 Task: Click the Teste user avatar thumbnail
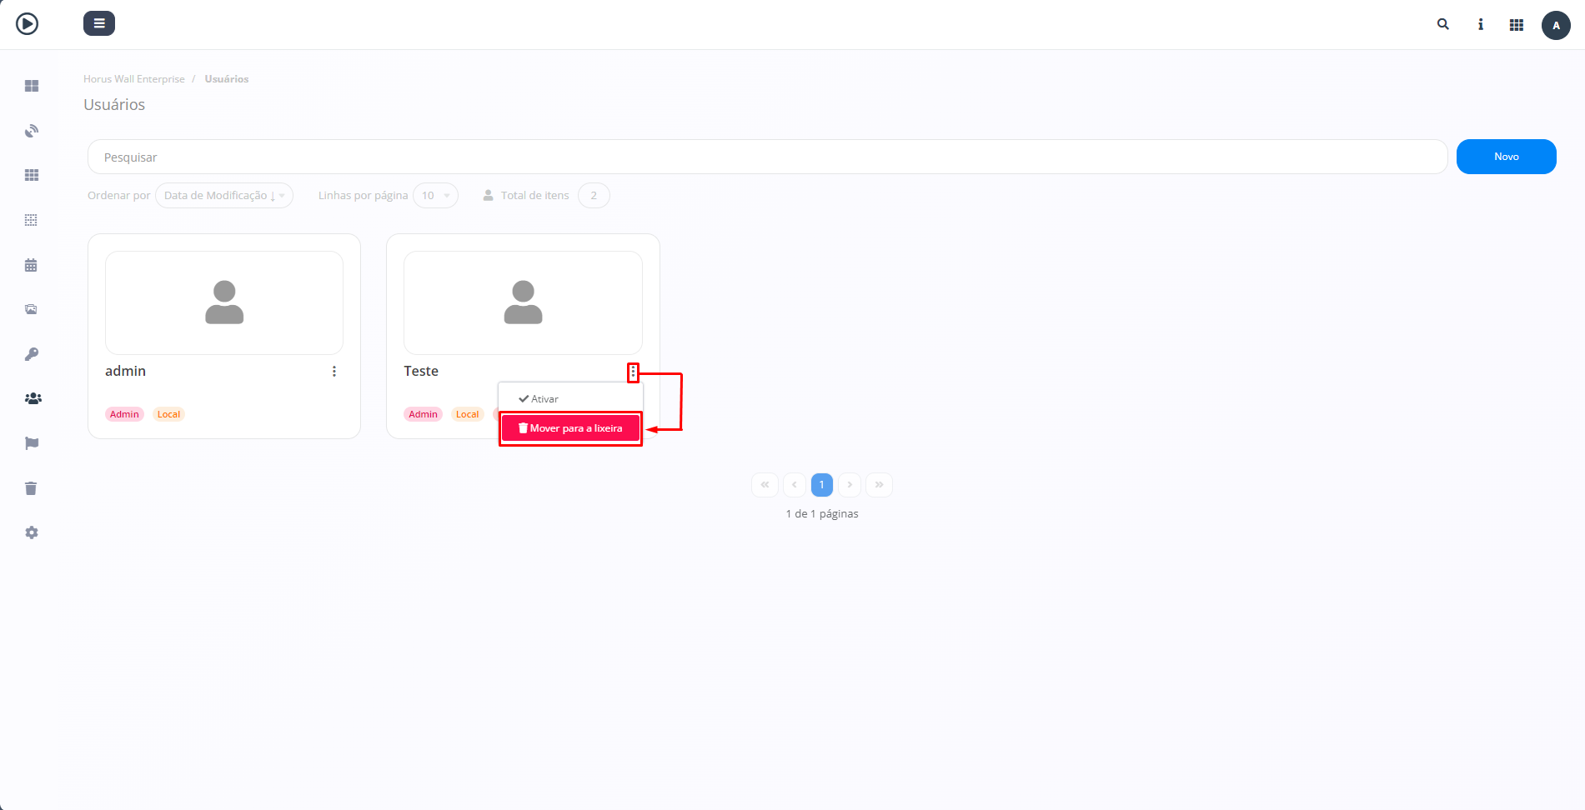[x=523, y=302]
